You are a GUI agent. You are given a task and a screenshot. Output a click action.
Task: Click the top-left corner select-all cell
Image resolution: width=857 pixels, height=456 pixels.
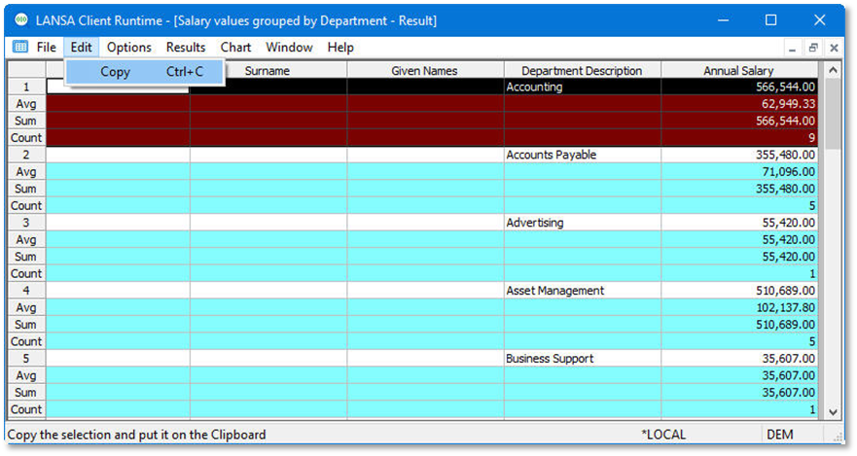[x=26, y=70]
